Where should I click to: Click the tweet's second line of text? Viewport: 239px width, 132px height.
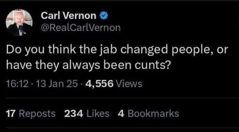tap(88, 65)
